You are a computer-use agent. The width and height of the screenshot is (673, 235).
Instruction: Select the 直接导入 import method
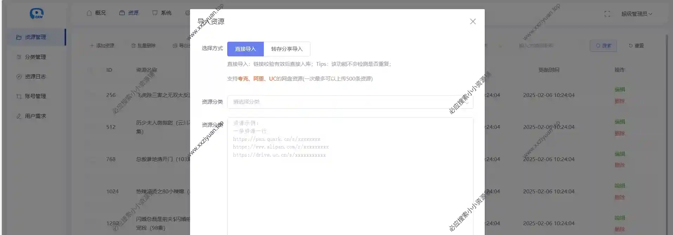coord(245,49)
